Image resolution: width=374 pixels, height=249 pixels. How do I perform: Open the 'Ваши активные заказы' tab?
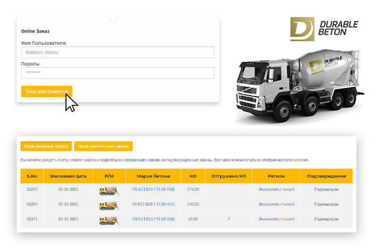tap(46, 146)
